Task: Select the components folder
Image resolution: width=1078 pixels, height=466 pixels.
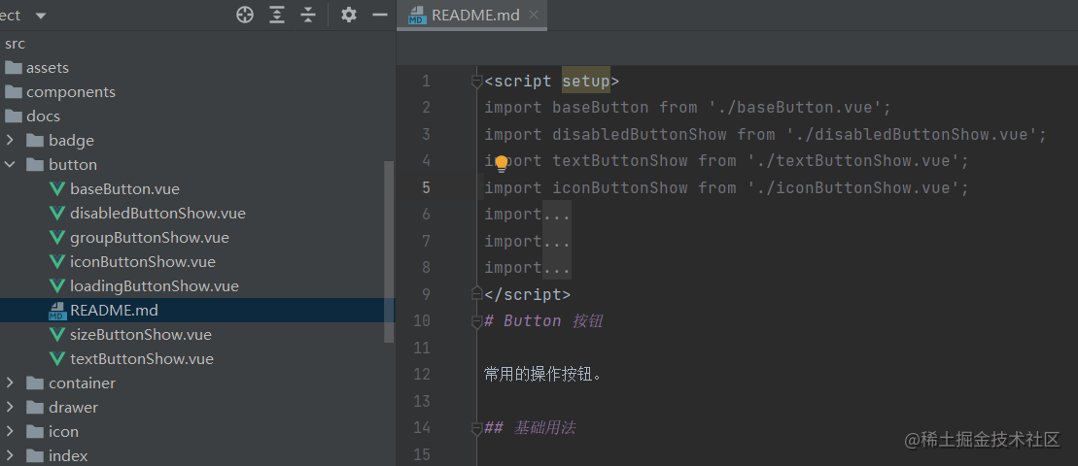Action: [x=71, y=92]
